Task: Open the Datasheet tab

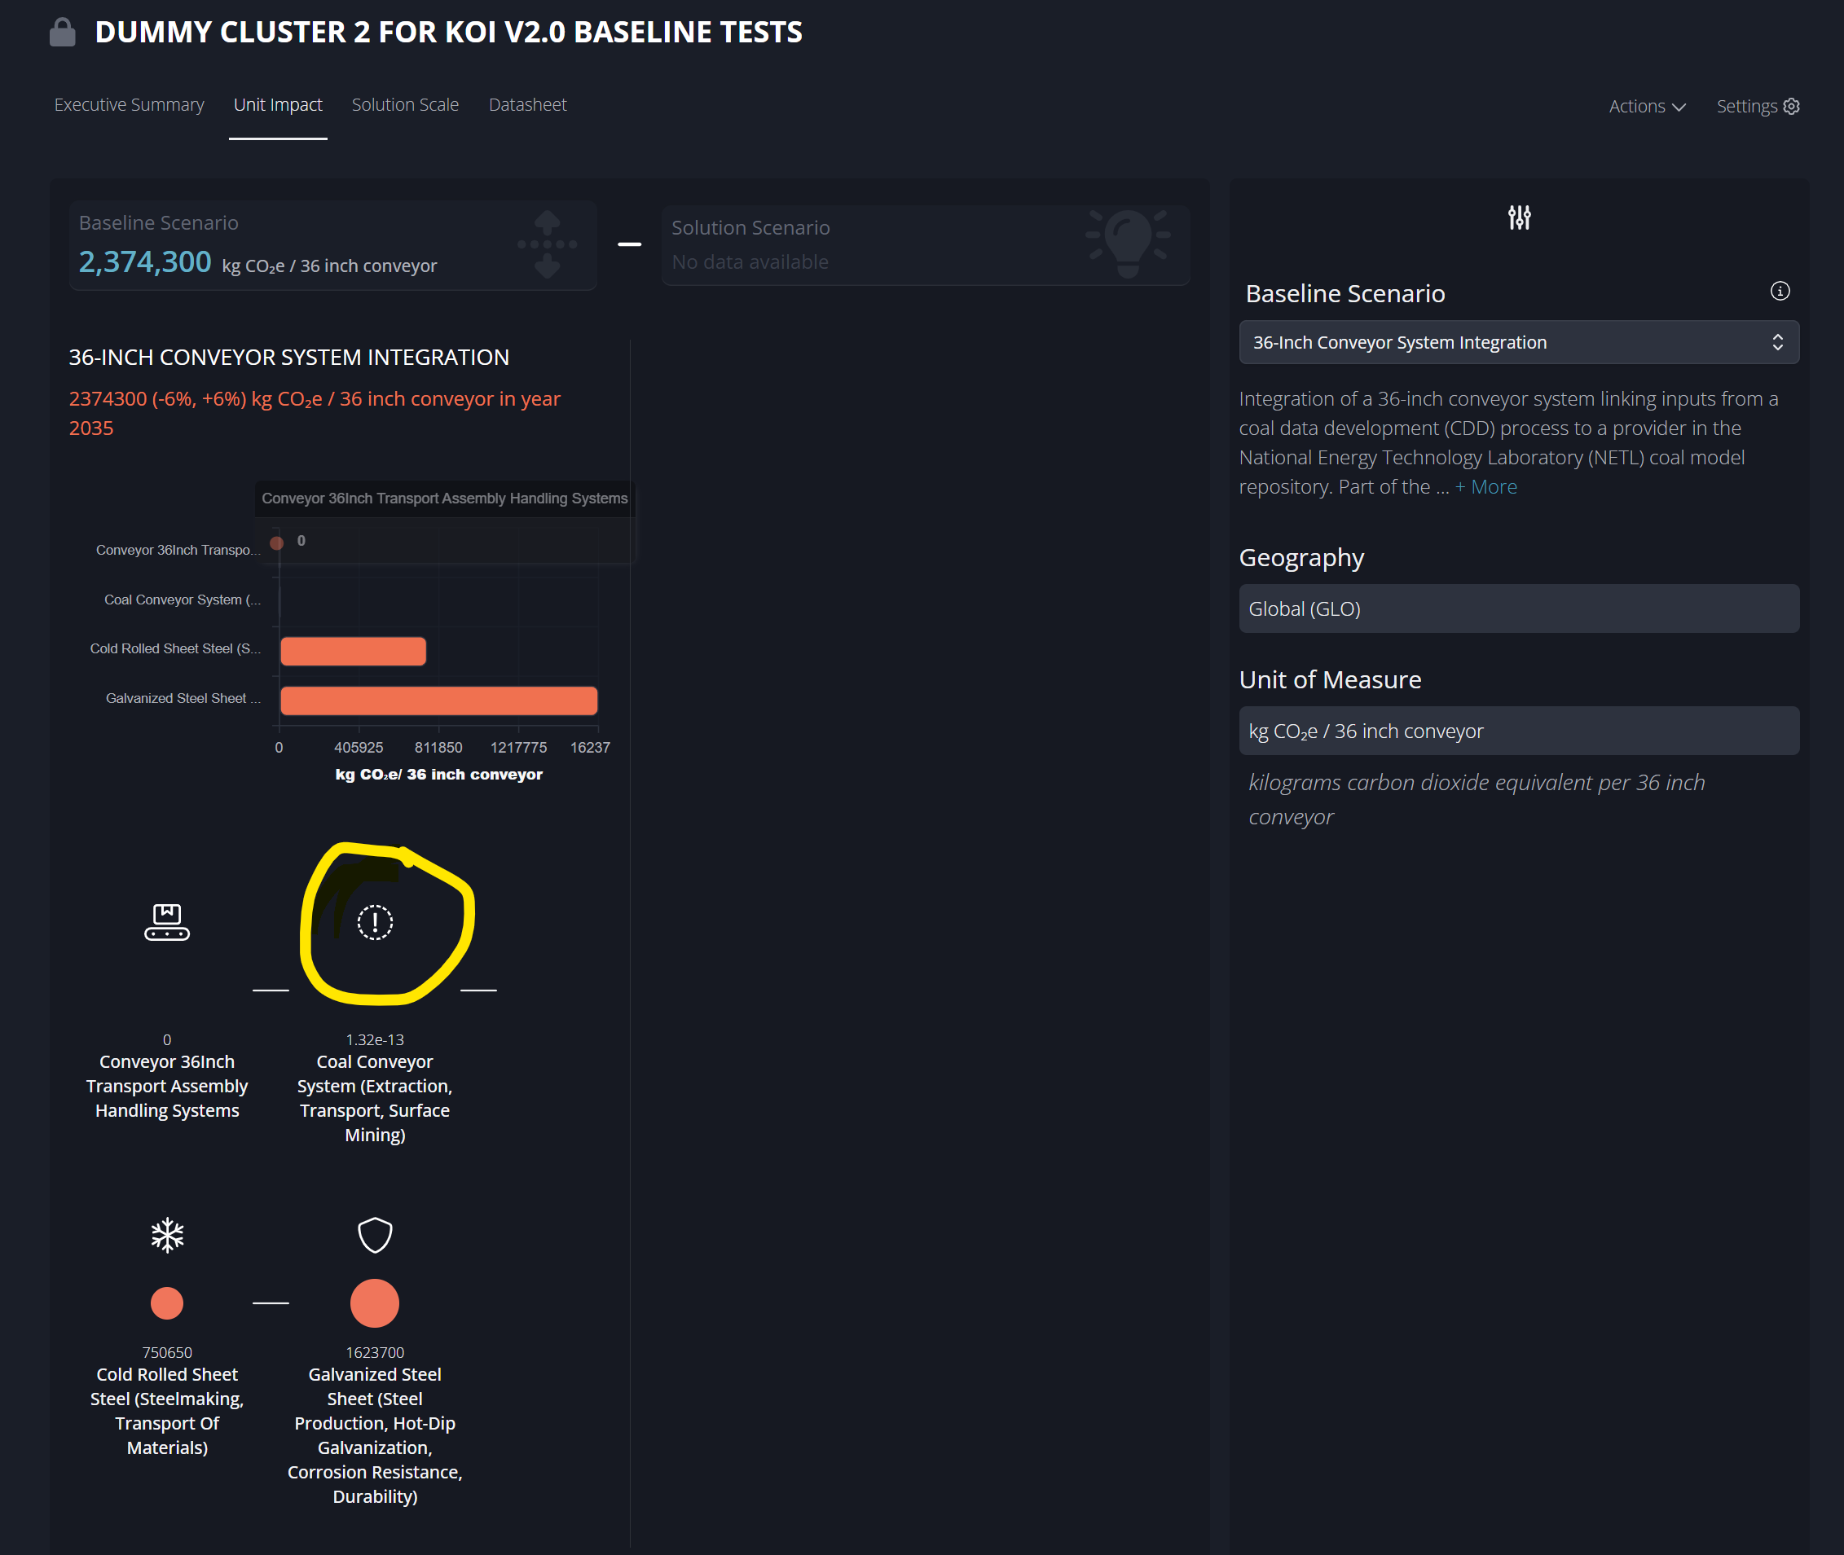Action: pos(527,105)
